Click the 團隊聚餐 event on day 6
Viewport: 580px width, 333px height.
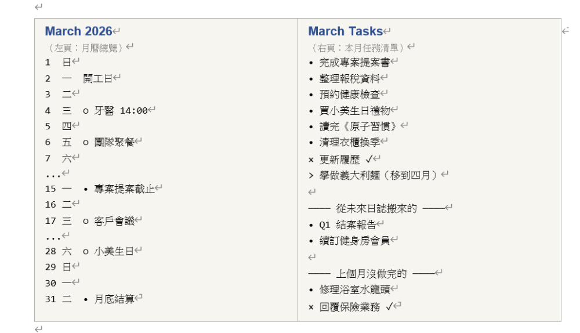[114, 142]
